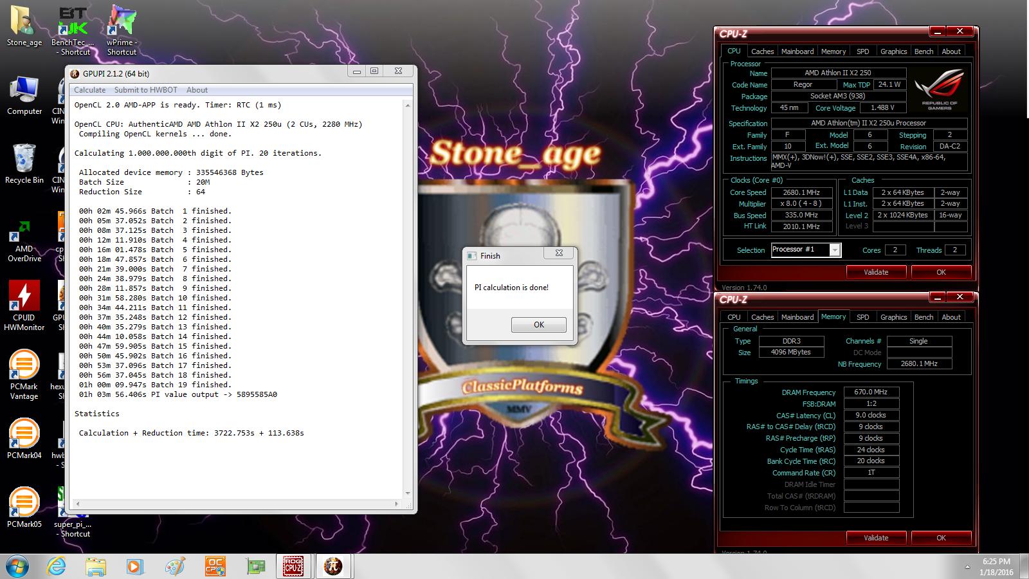
Task: Open Windows Explorer from the taskbar
Action: (96, 566)
